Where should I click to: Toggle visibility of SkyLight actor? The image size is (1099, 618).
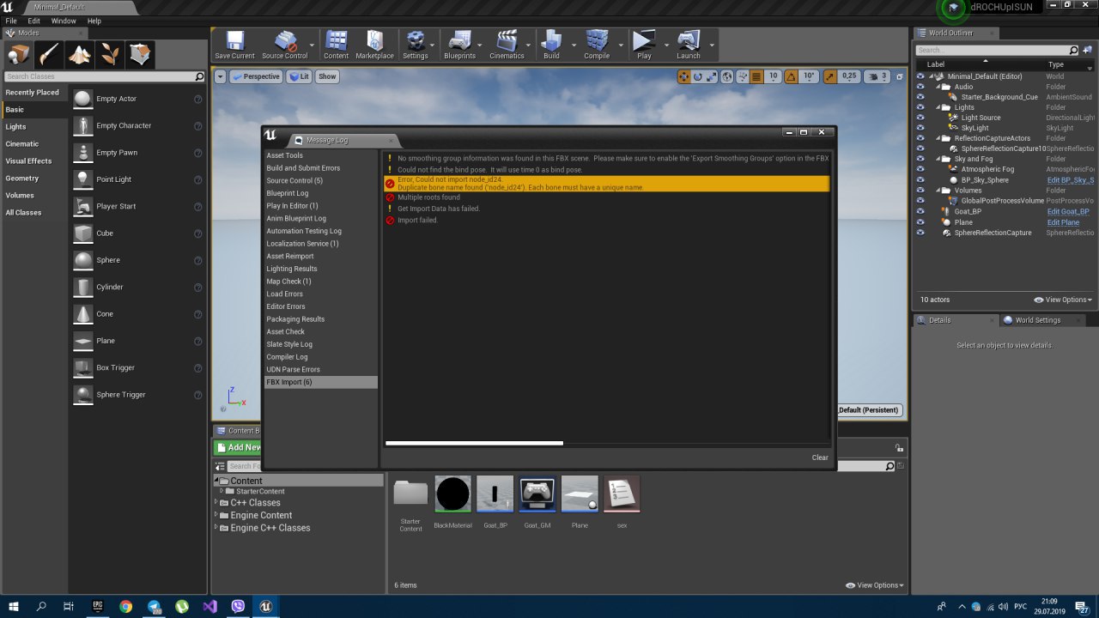(920, 128)
